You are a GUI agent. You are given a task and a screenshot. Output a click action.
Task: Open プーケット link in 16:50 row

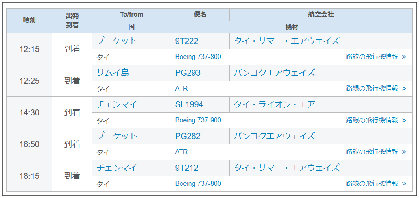click(x=117, y=136)
